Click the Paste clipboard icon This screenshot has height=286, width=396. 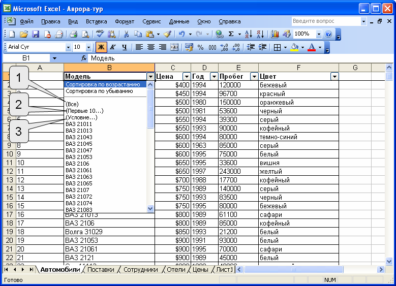coord(150,34)
